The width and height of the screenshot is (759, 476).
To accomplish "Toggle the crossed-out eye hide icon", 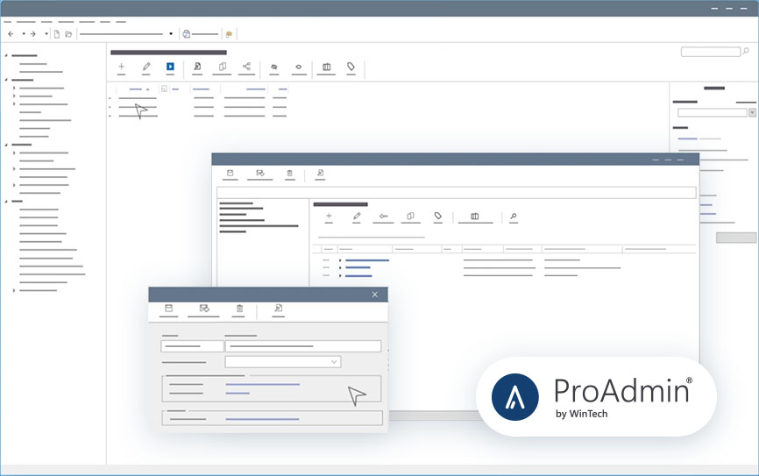I will [x=274, y=67].
